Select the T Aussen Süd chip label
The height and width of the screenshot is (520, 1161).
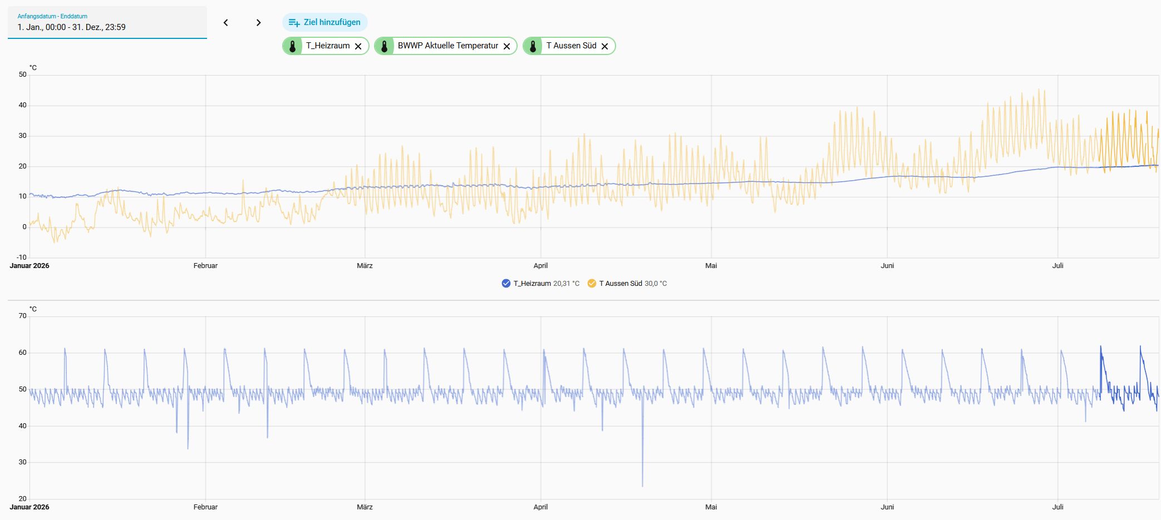tap(571, 46)
